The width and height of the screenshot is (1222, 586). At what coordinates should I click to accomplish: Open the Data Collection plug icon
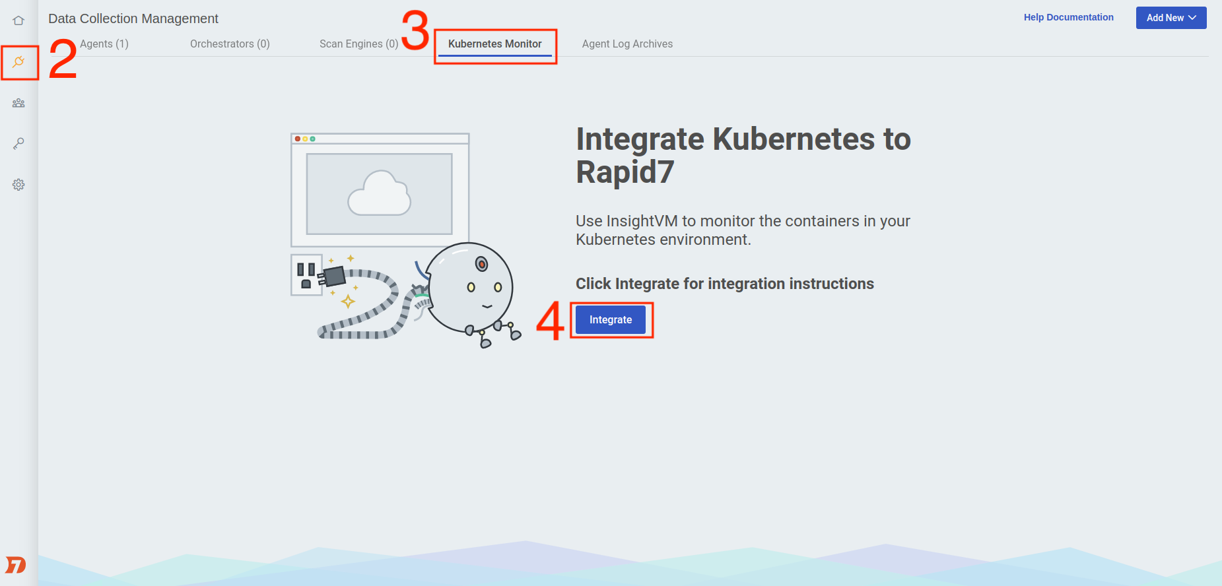coord(18,62)
